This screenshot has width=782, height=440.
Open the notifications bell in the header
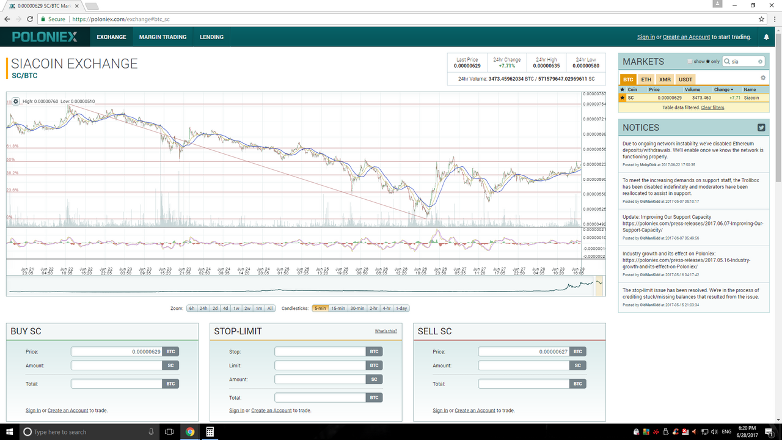coord(767,37)
